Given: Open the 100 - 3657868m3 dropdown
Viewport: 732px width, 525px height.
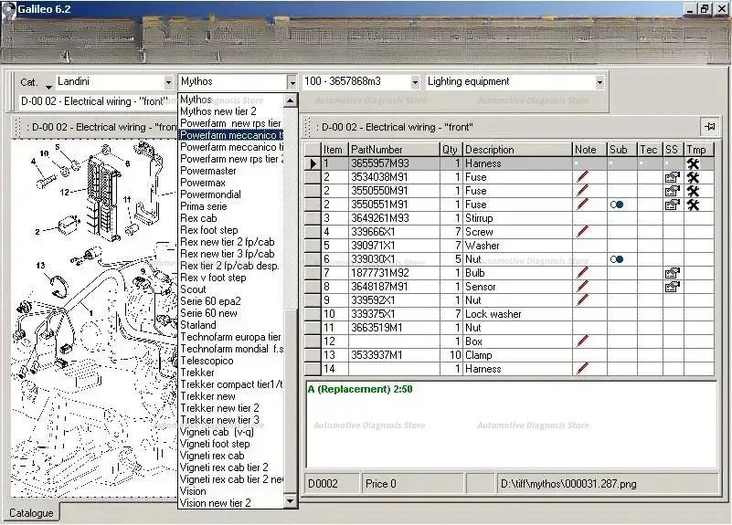Looking at the screenshot, I should point(415,82).
